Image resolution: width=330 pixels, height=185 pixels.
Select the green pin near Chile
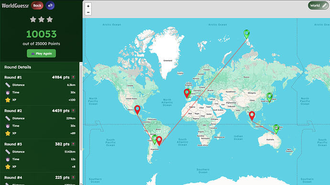coord(154,139)
